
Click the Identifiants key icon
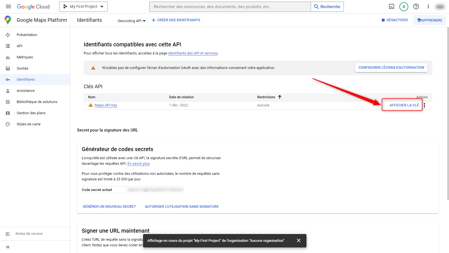click(8, 80)
